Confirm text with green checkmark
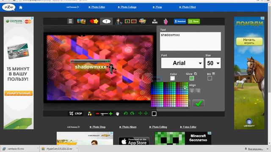The image size is (271, 152). [x=199, y=103]
